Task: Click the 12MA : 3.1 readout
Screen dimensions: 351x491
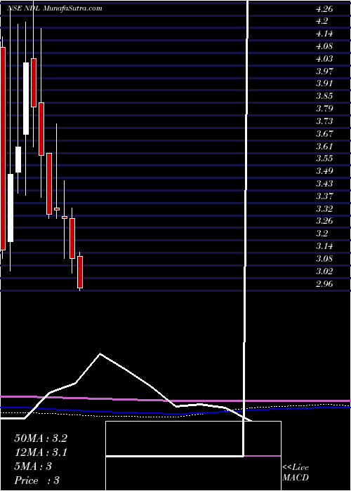Action: point(41,452)
